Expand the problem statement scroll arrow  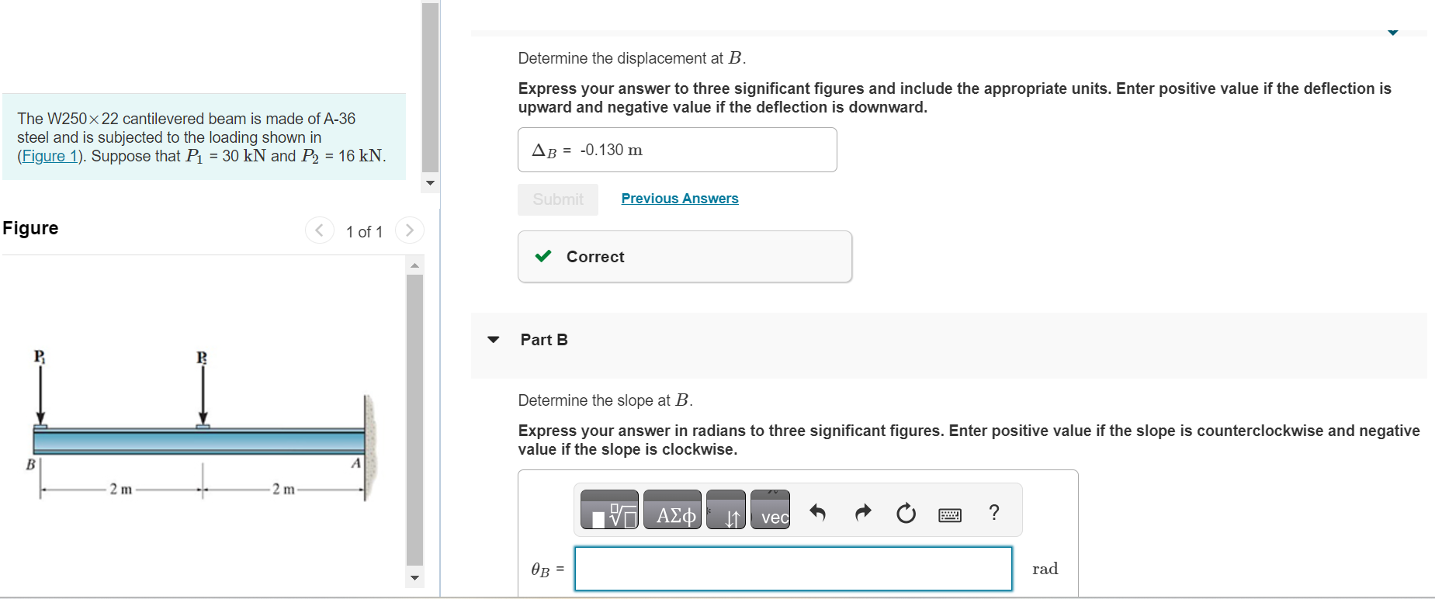[x=430, y=183]
